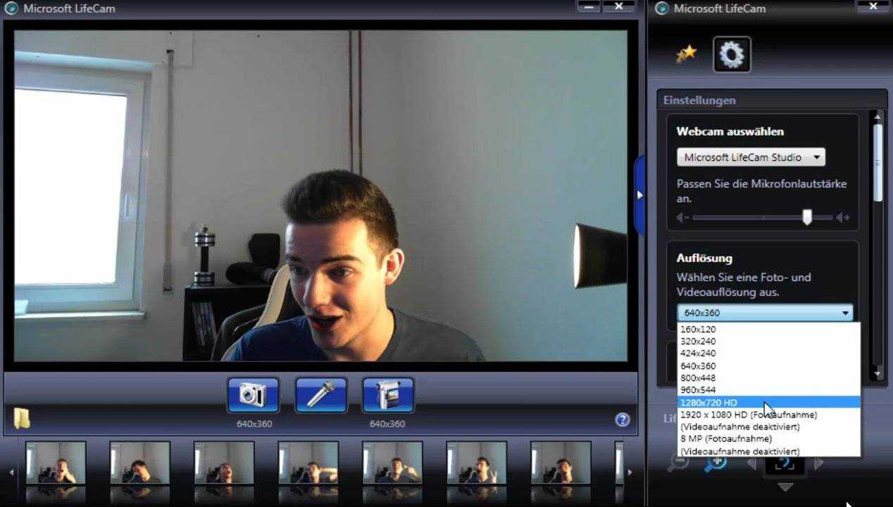Viewport: 893px width, 507px height.
Task: Choose the 960x544 resolution
Action: (768, 389)
